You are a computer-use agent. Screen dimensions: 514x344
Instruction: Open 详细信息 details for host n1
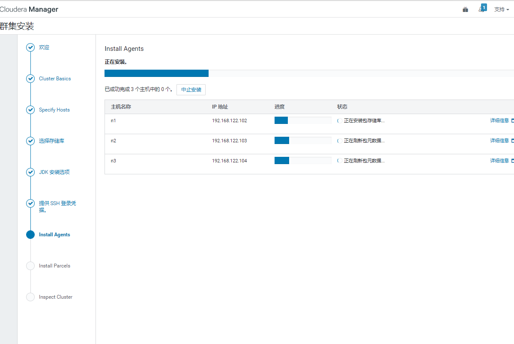(499, 121)
